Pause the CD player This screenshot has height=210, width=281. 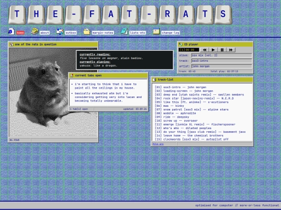click(222, 50)
